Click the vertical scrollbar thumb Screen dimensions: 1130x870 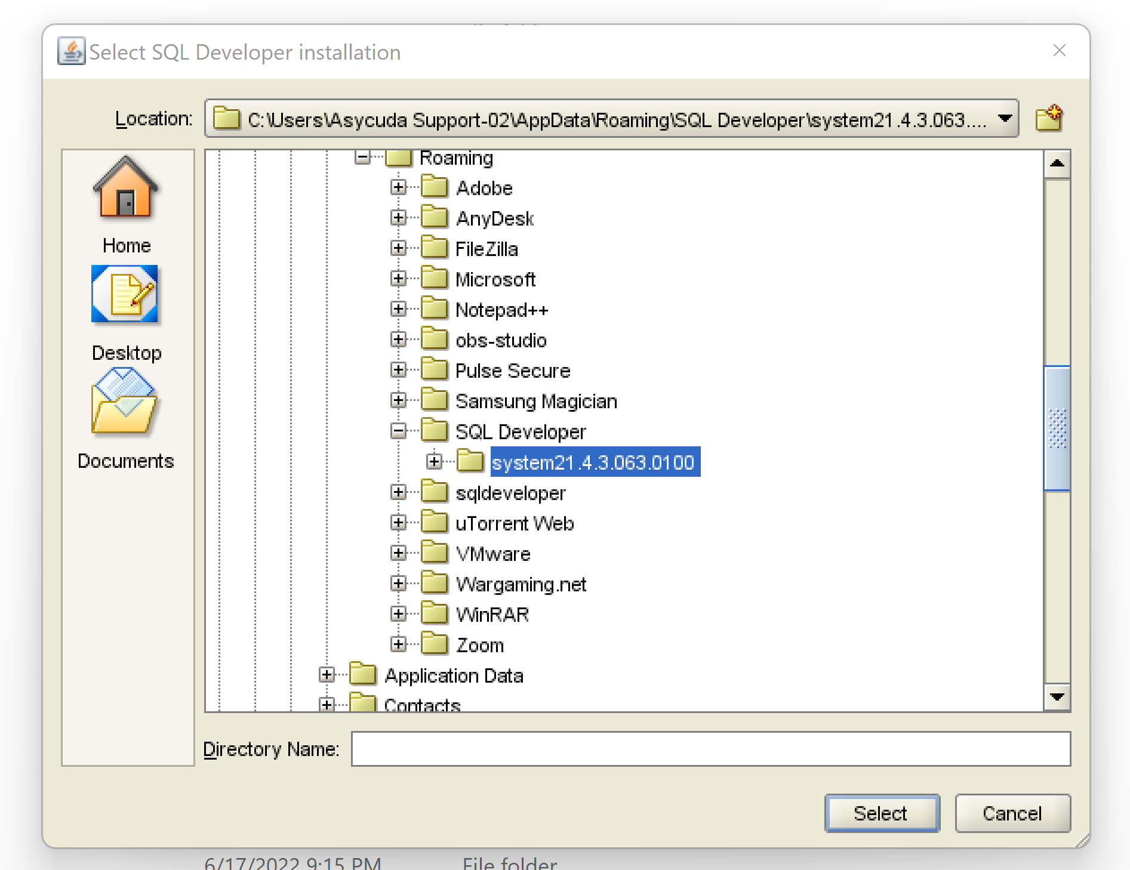1057,428
